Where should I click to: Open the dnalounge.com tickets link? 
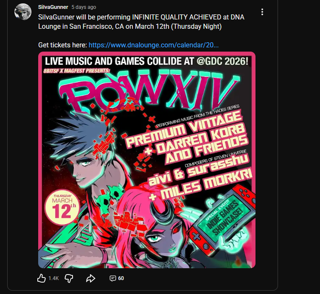[x=154, y=45]
